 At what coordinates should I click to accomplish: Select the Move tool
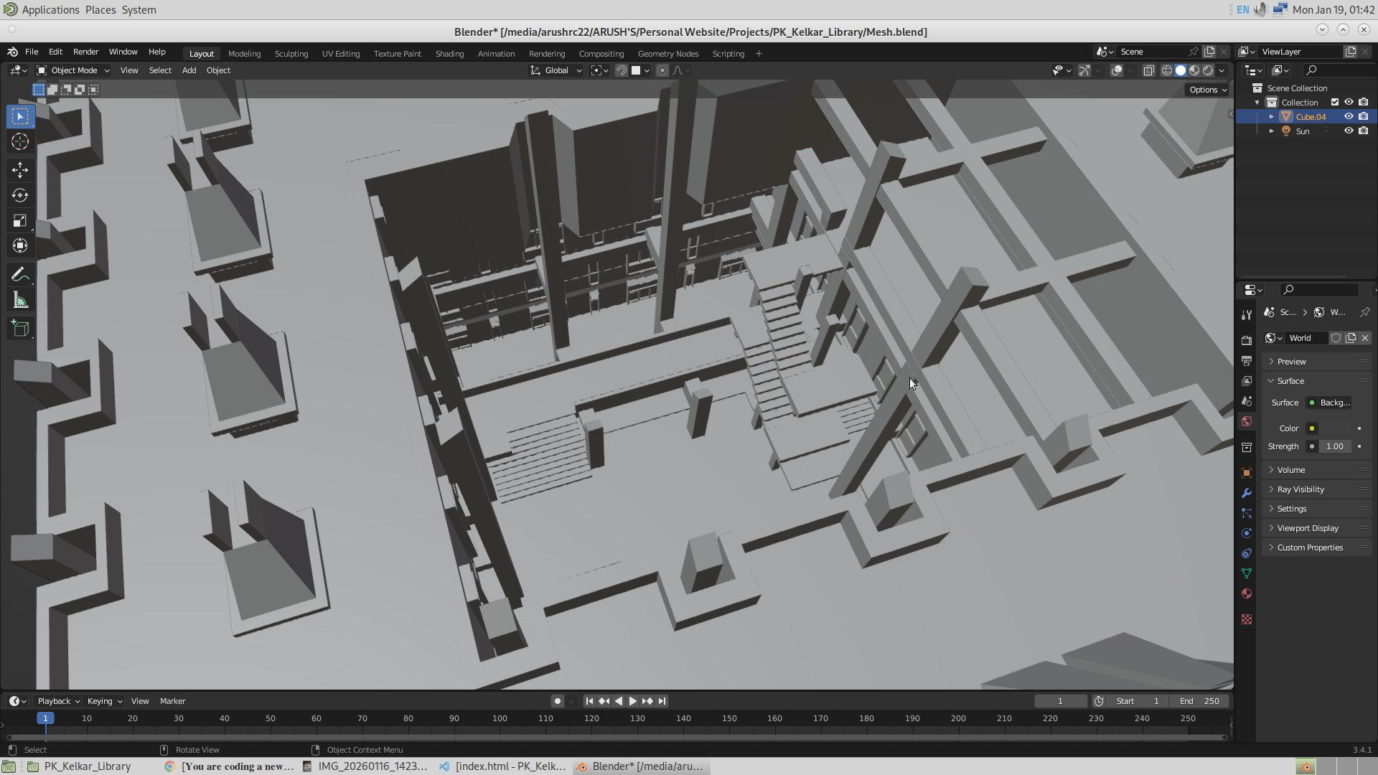click(x=20, y=169)
